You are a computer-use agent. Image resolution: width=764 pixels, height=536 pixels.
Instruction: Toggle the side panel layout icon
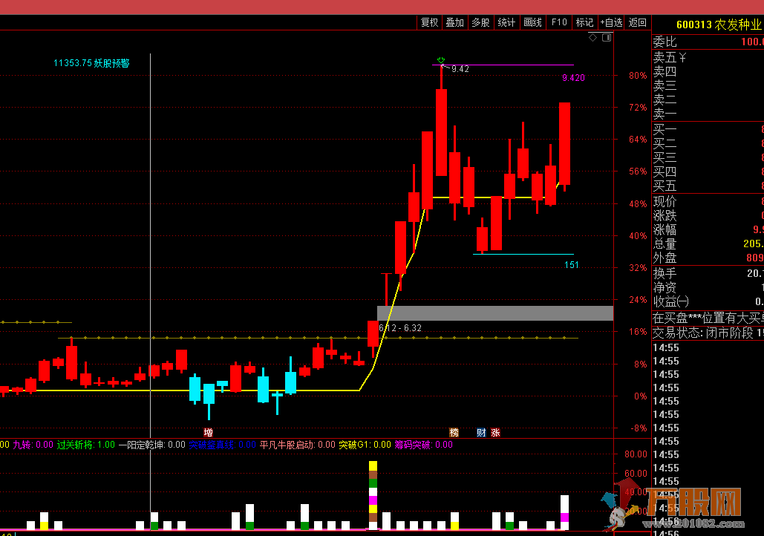tap(606, 36)
